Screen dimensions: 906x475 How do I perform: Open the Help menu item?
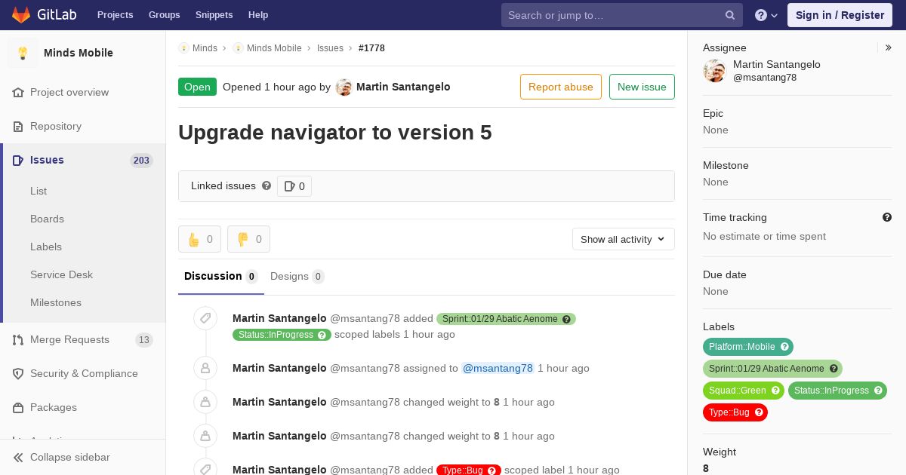(258, 15)
